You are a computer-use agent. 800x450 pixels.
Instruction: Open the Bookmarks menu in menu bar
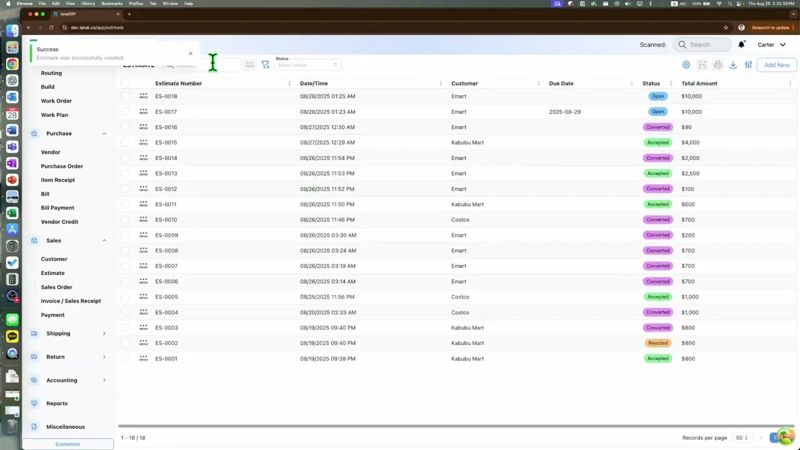[112, 4]
